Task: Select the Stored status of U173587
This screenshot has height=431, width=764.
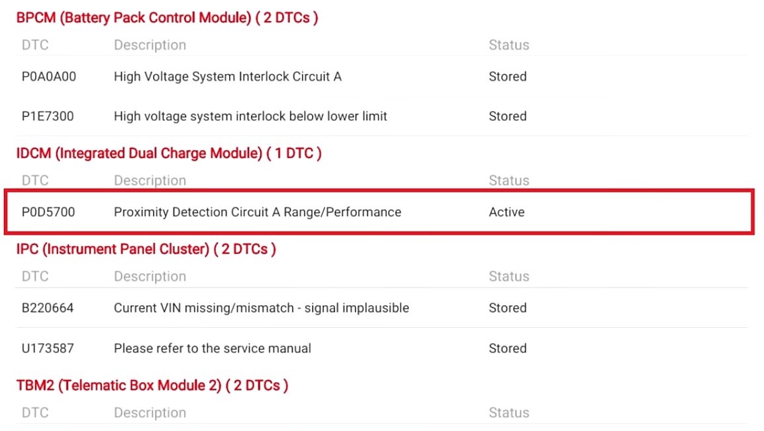Action: (508, 348)
